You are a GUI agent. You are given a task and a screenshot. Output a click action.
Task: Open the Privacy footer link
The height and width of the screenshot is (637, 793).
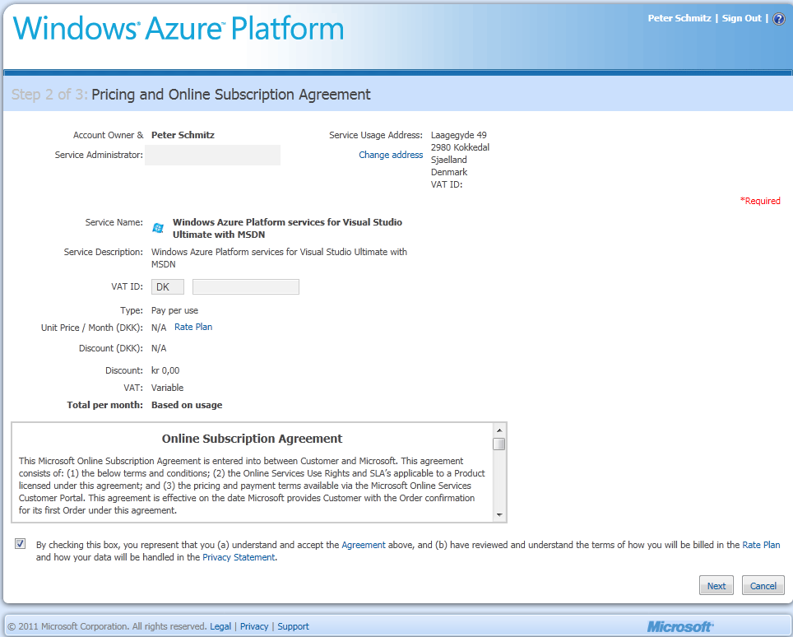click(x=254, y=626)
